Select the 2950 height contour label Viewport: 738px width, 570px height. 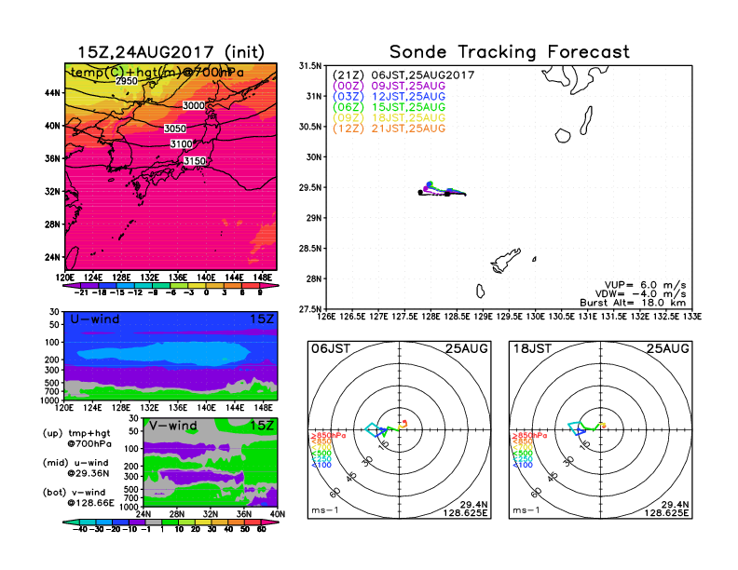pyautogui.click(x=127, y=81)
